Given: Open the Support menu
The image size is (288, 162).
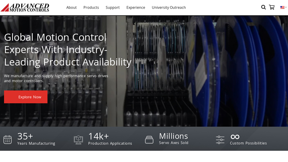Looking at the screenshot, I should pos(113,8).
